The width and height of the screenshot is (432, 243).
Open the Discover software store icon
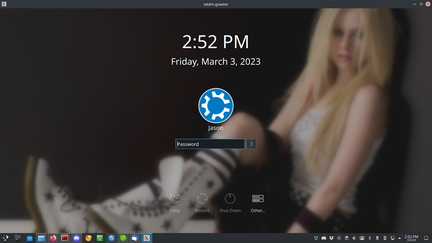point(30,238)
